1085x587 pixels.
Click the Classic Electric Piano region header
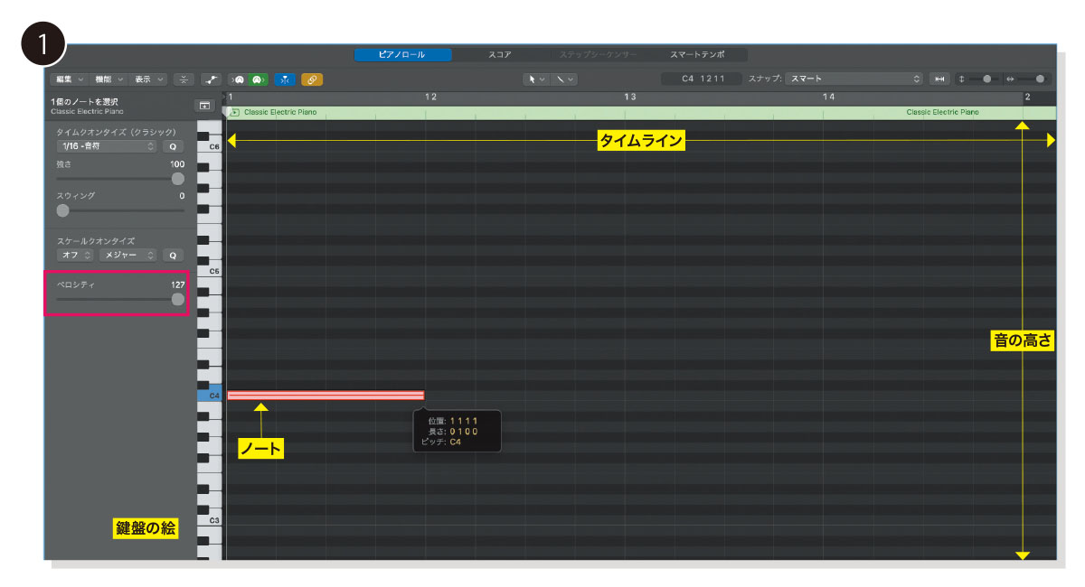pyautogui.click(x=641, y=113)
